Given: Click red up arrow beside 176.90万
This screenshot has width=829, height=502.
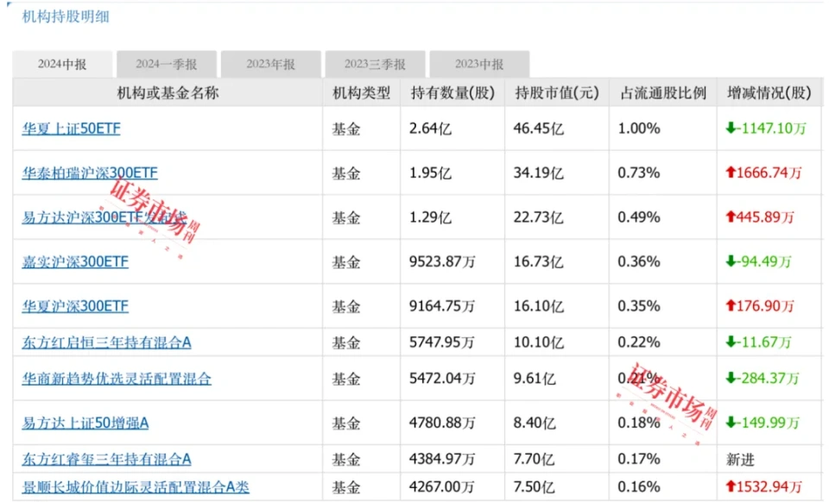Looking at the screenshot, I should tap(731, 306).
